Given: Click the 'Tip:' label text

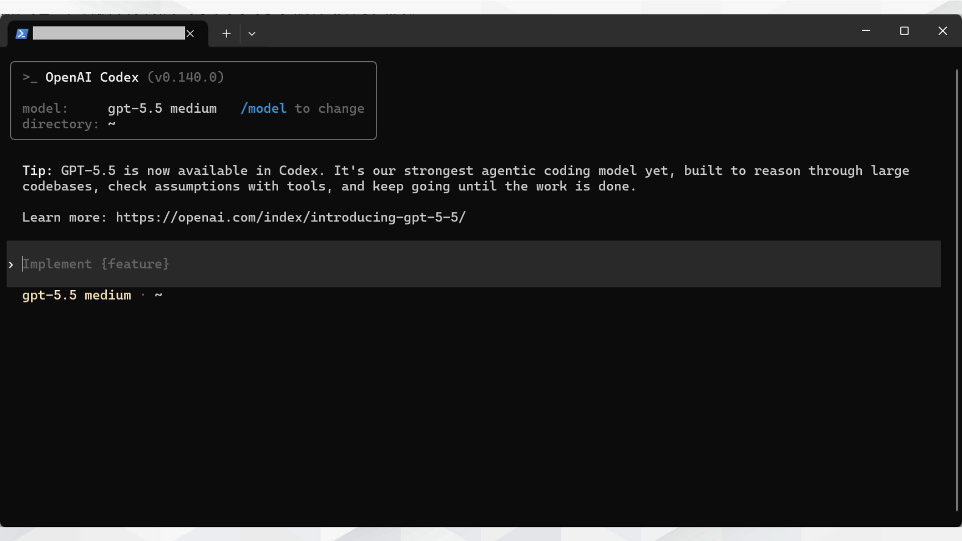Looking at the screenshot, I should [37, 171].
